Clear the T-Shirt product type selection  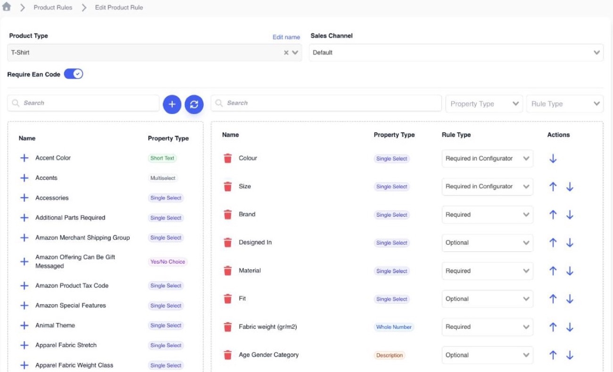[x=286, y=53]
